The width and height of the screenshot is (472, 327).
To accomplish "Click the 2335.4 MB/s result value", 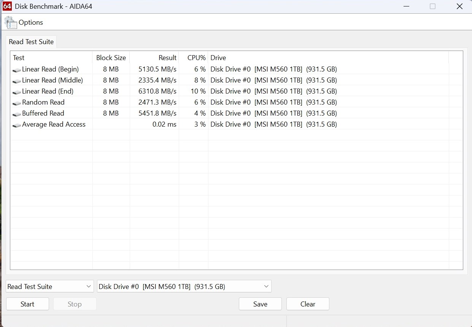I will [157, 80].
